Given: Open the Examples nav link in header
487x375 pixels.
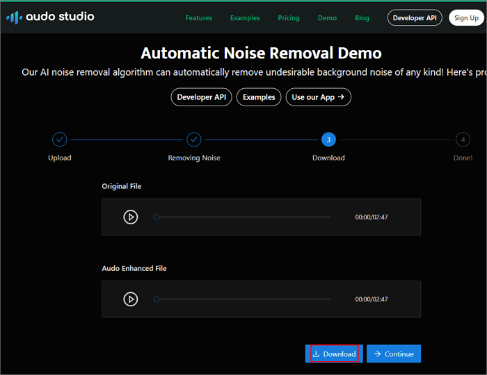Looking at the screenshot, I should pos(245,18).
